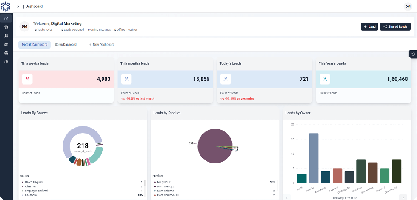Open the contacts people icon in the sidebar
This screenshot has width=417, height=200.
click(x=6, y=36)
